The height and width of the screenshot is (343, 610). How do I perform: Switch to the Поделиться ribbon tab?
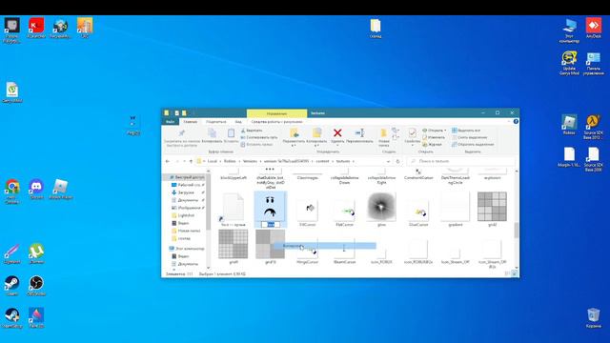(216, 122)
